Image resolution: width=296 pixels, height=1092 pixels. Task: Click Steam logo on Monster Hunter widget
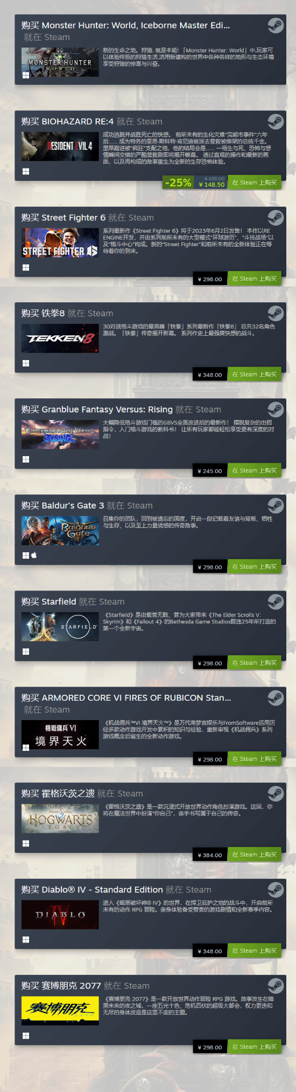276,25
